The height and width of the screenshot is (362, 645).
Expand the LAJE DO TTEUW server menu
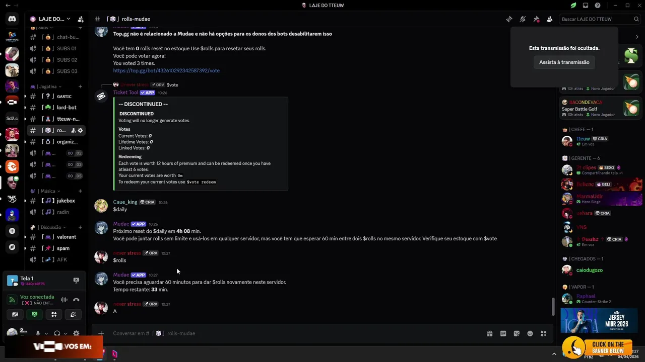(50, 19)
